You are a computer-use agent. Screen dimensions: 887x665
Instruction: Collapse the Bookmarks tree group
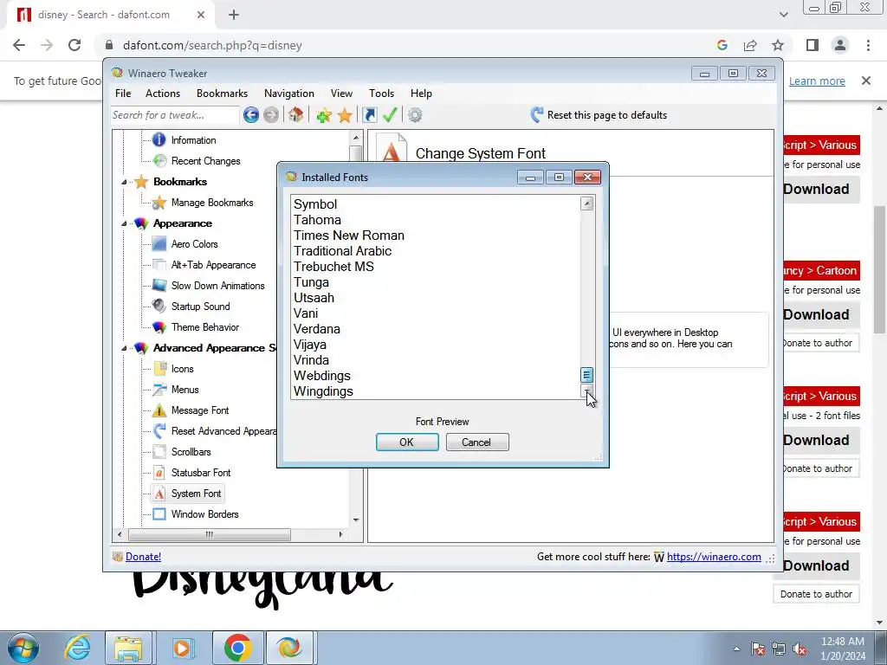(124, 182)
